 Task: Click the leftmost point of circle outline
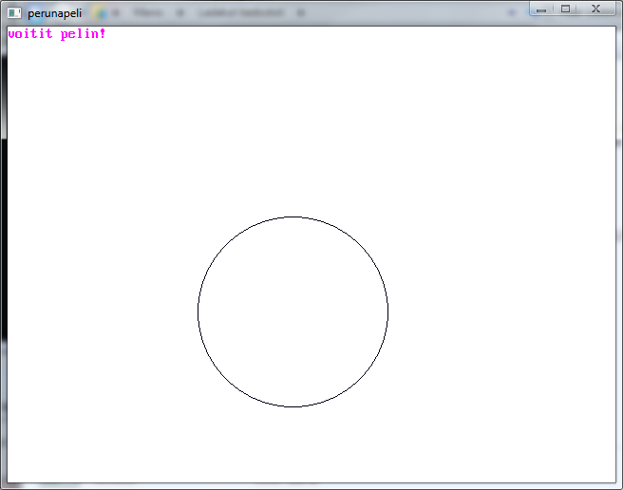pyautogui.click(x=198, y=311)
